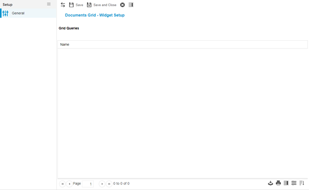Viewport: 309px width, 190px height.
Task: Click the Save and Close disk icon
Action: [89, 5]
